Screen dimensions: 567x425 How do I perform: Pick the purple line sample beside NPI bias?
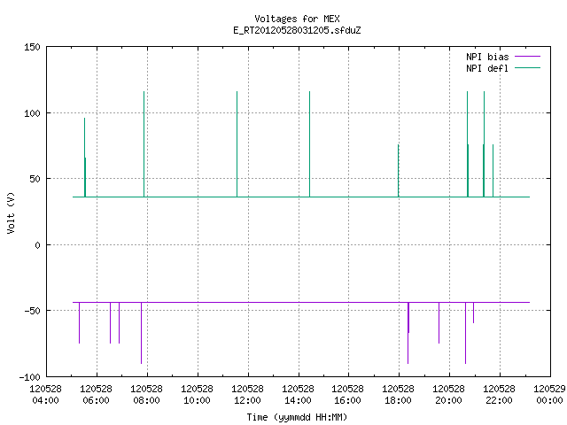(528, 57)
